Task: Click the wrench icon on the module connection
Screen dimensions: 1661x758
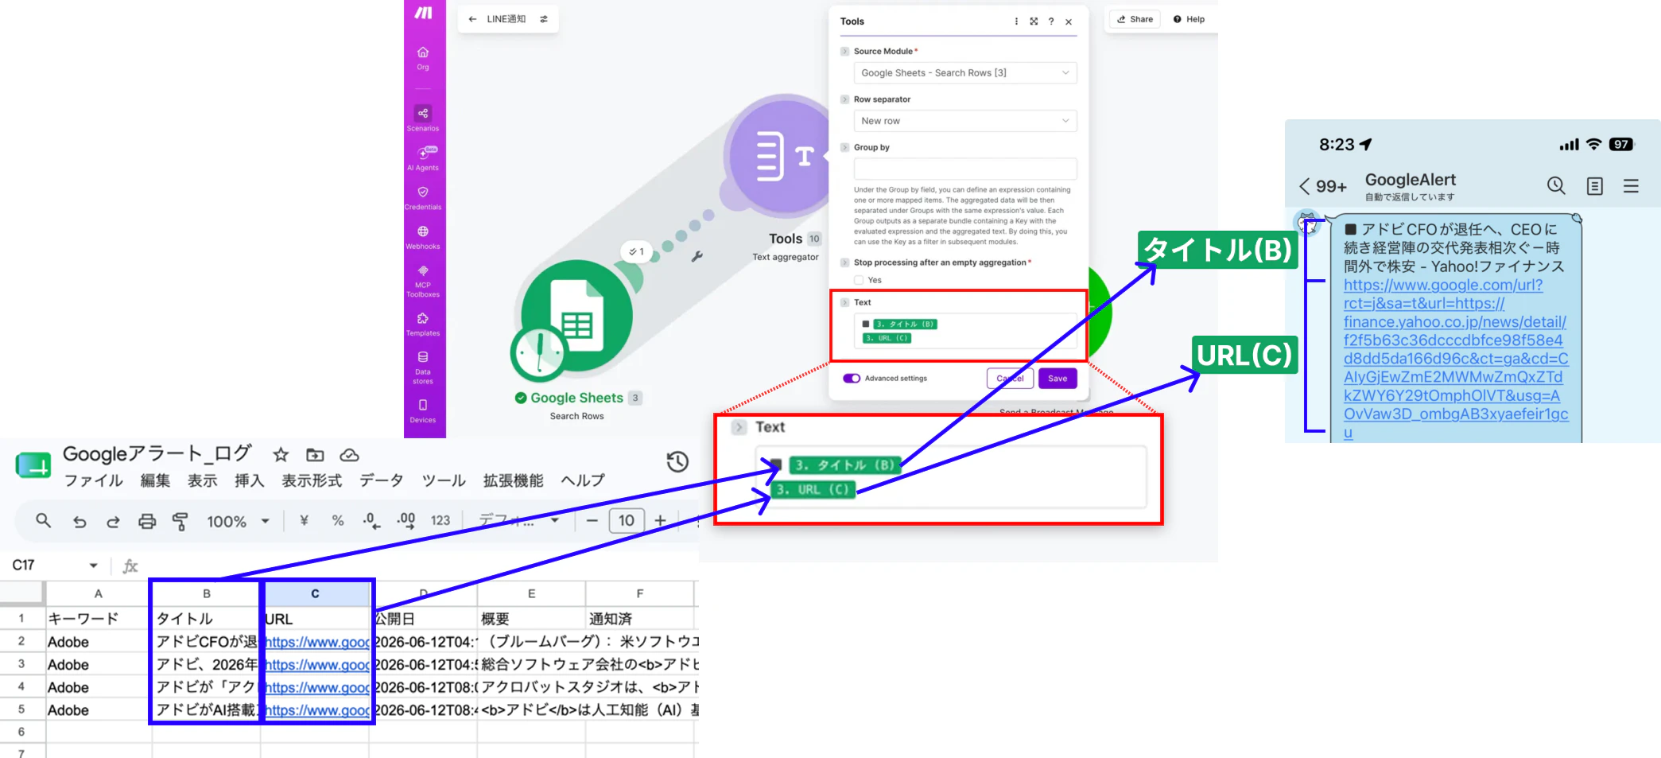Action: coord(697,256)
